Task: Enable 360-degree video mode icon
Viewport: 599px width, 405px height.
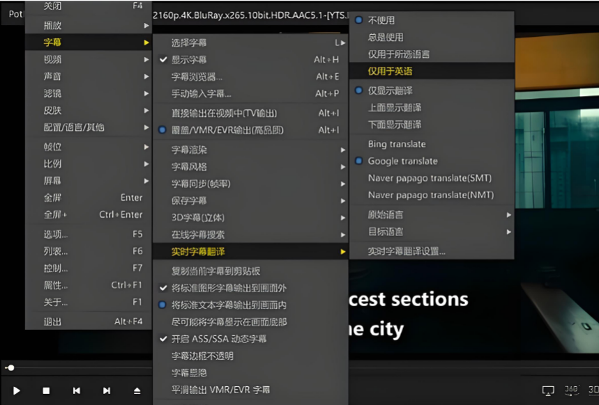Action: point(573,390)
